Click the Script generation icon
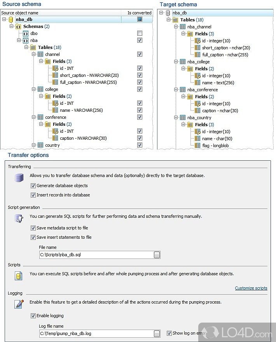This screenshot has height=342, width=276. point(19,218)
